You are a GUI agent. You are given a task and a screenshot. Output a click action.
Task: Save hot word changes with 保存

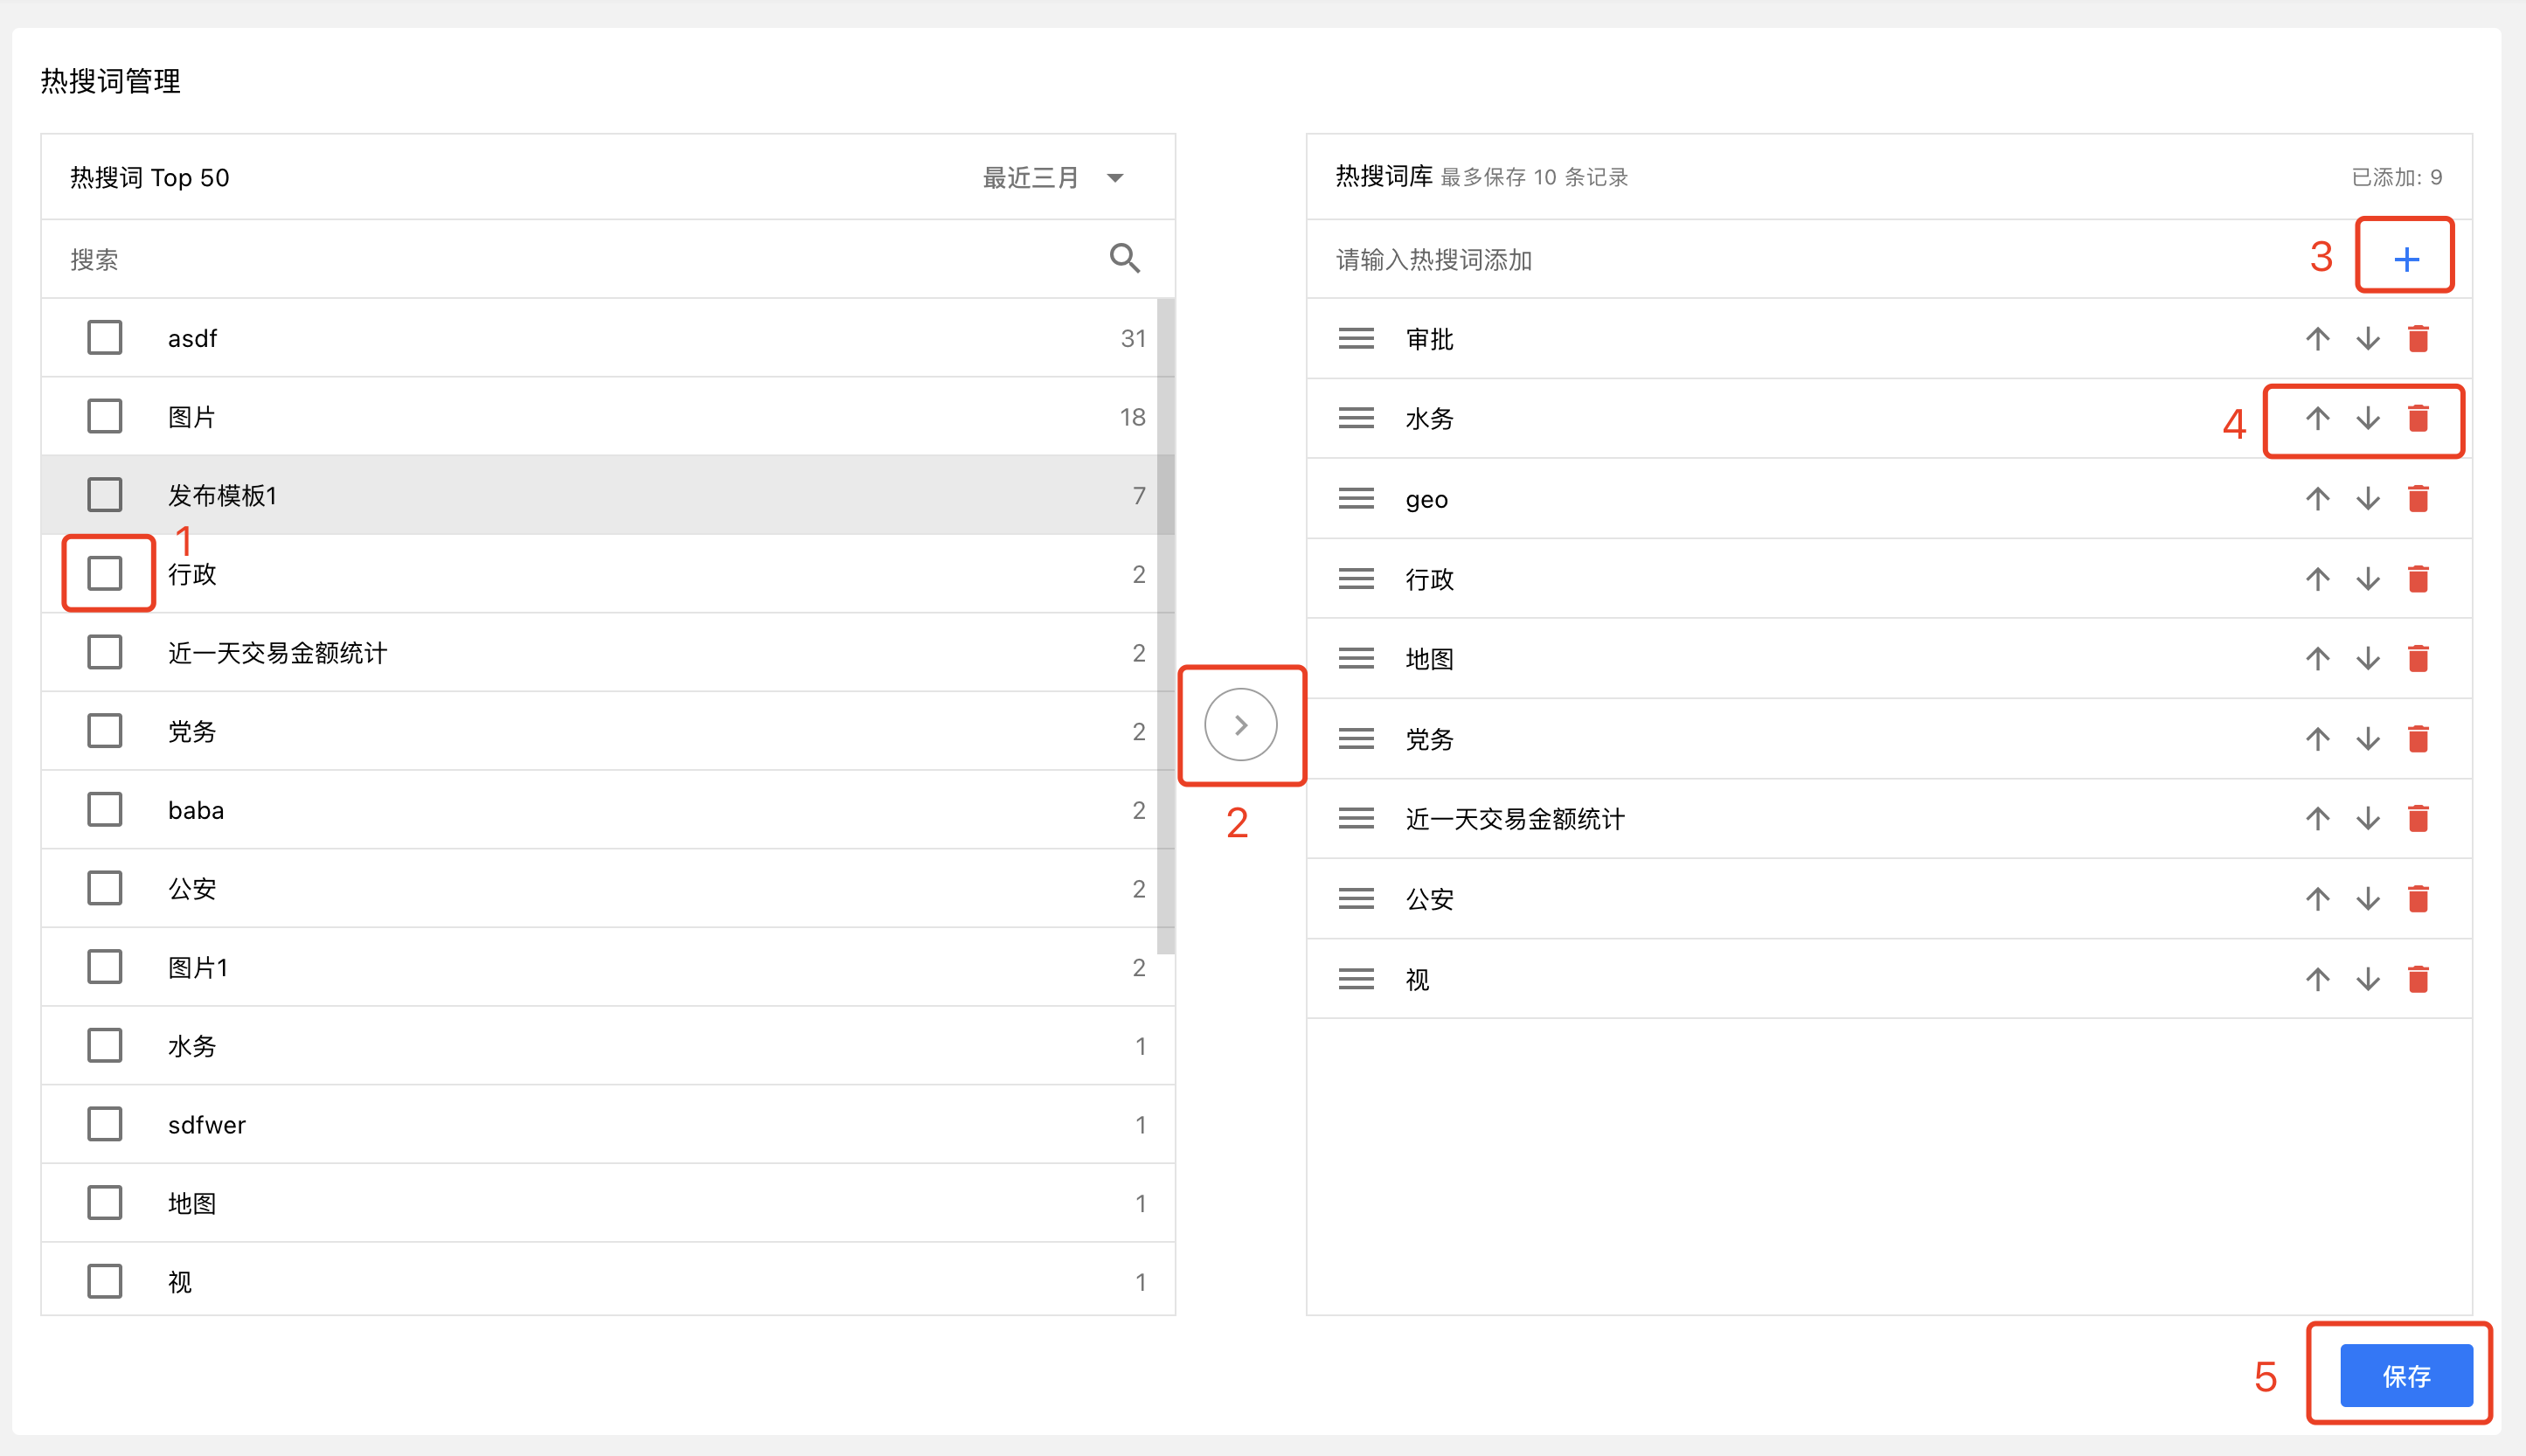click(x=2406, y=1376)
